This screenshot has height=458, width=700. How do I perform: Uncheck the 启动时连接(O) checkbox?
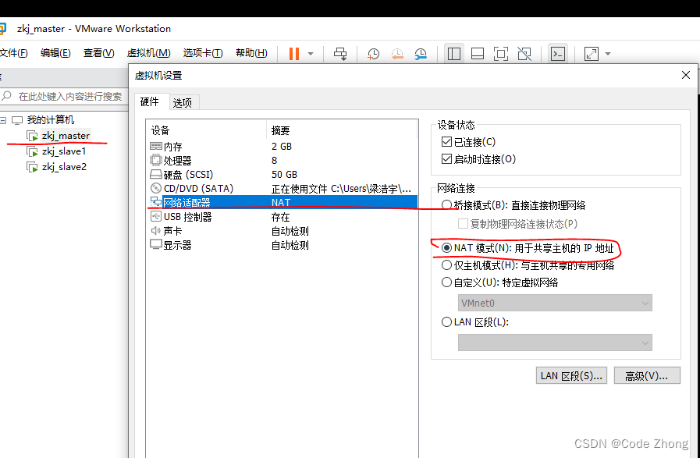point(446,159)
